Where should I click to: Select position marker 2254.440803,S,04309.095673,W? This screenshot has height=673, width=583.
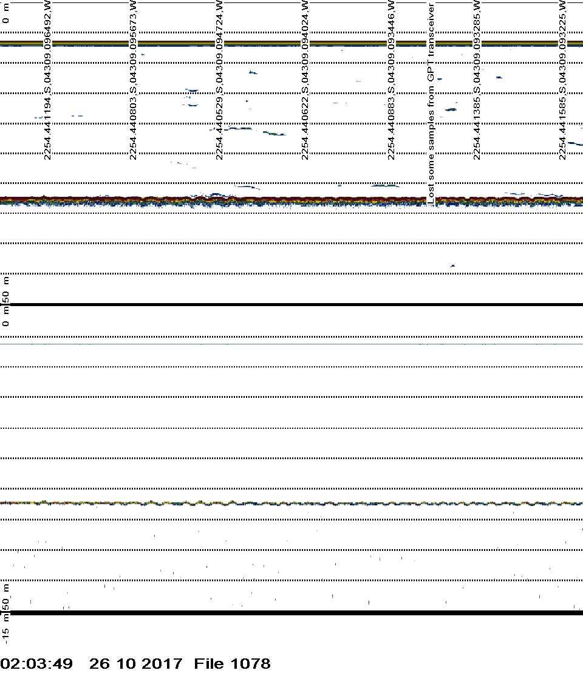point(134,79)
